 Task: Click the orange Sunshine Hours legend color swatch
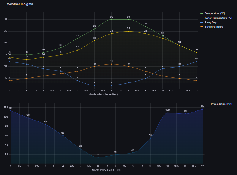coord(202,27)
